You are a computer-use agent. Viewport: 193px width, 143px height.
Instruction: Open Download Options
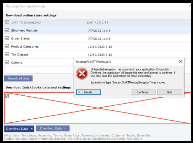53,128
